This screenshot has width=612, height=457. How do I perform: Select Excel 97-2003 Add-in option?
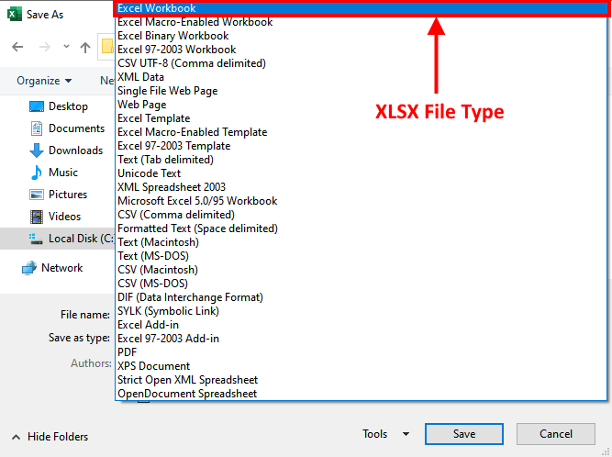pyautogui.click(x=362, y=339)
